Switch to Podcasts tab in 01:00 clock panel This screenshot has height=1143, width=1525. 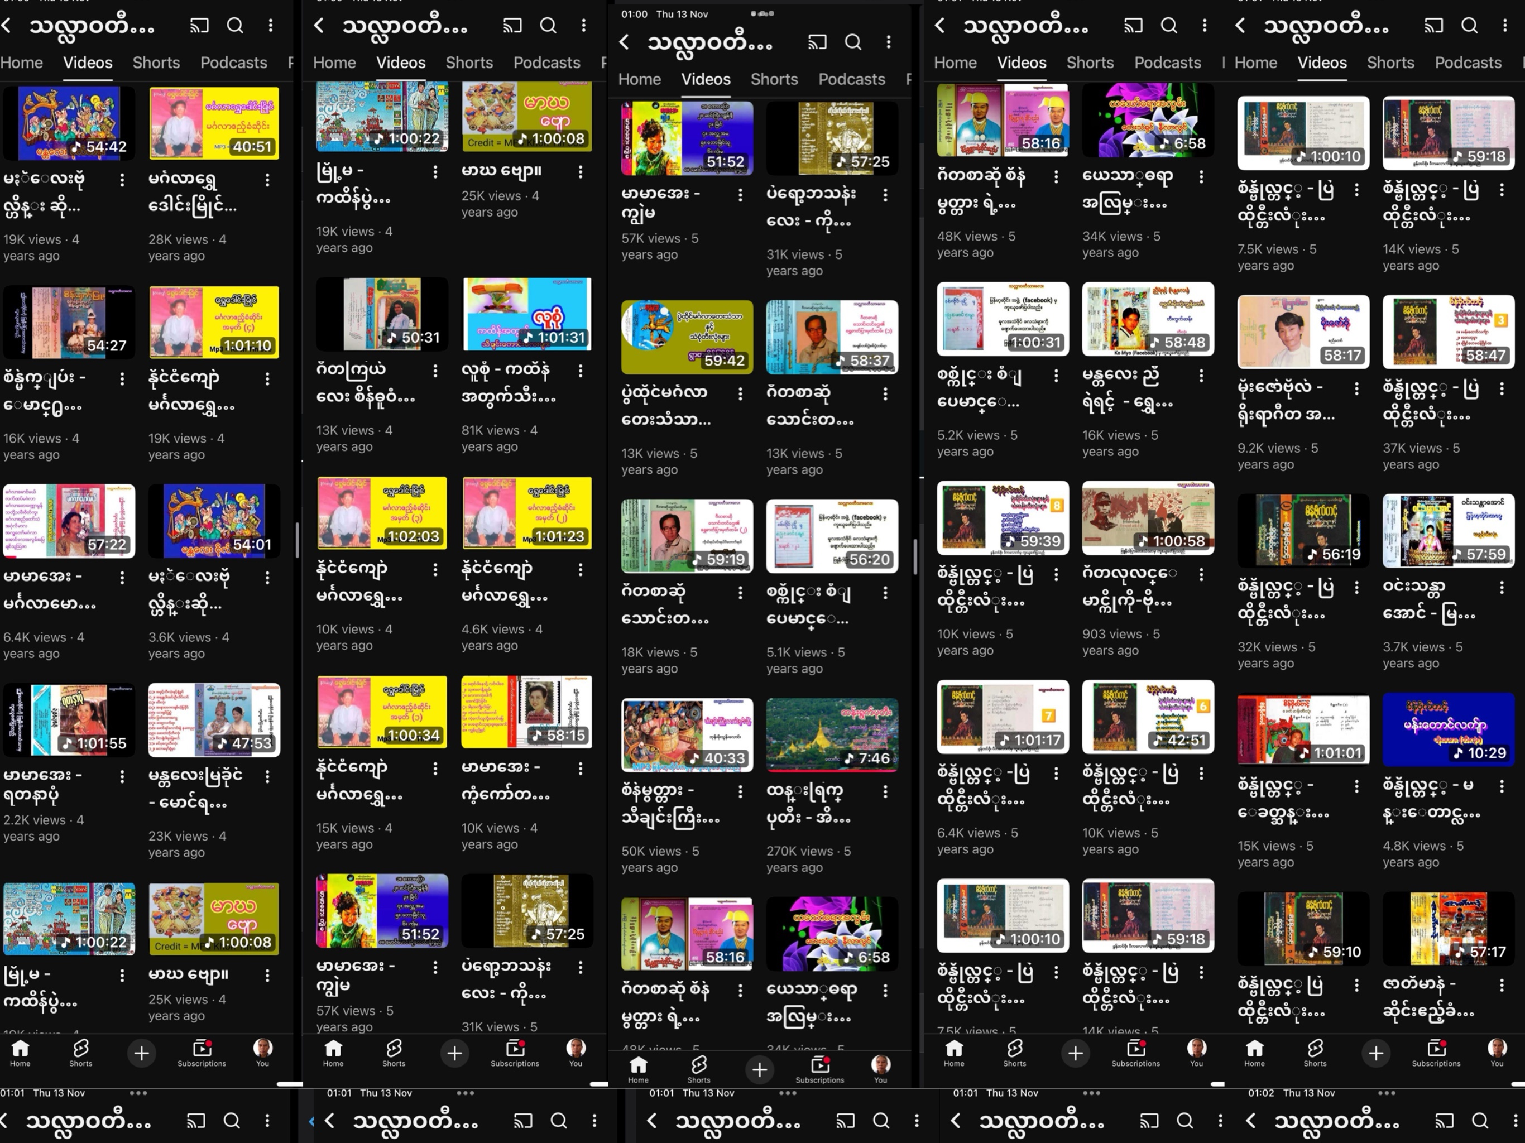coord(851,79)
